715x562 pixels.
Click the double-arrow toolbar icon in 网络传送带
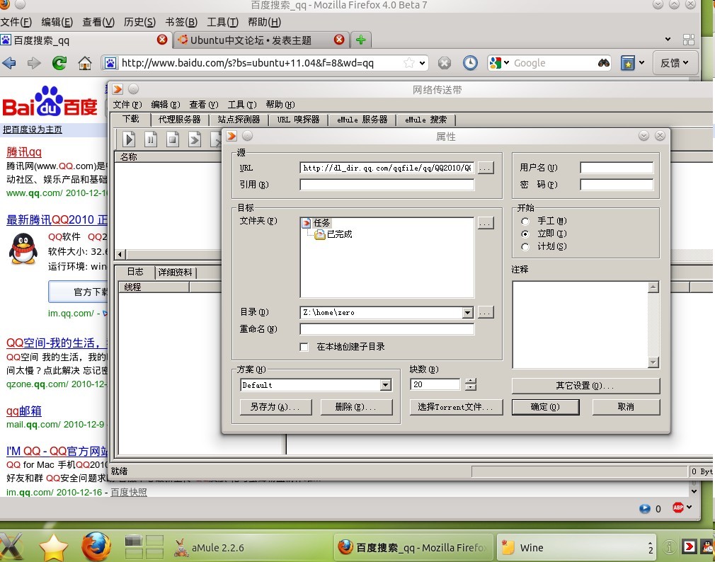[x=195, y=139]
